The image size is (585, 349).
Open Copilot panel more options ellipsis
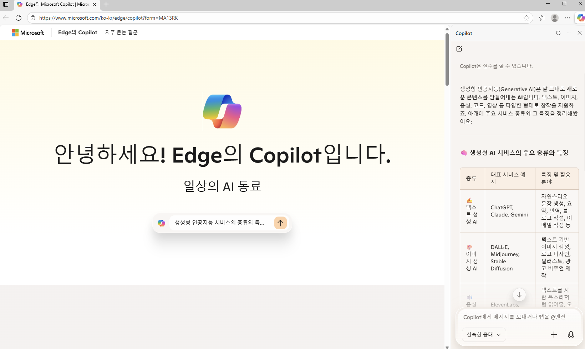pos(569,33)
